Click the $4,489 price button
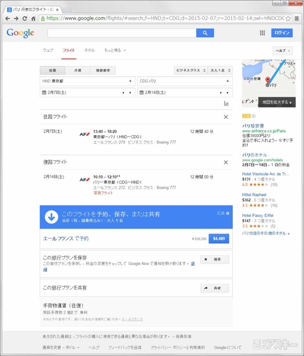 point(219,239)
